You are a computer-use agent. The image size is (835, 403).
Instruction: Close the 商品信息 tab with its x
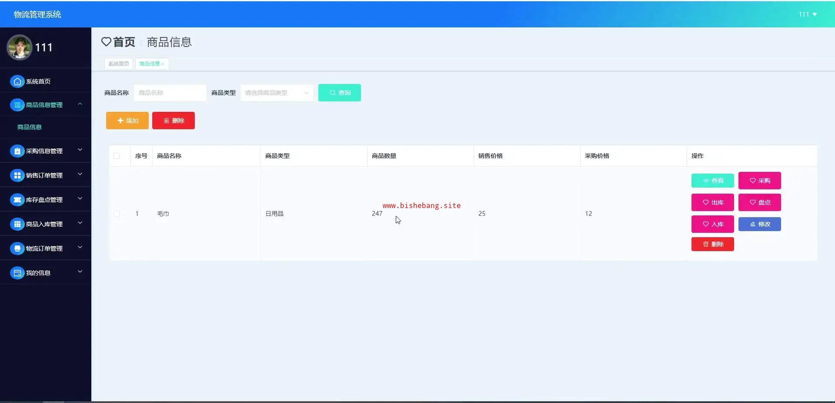163,64
